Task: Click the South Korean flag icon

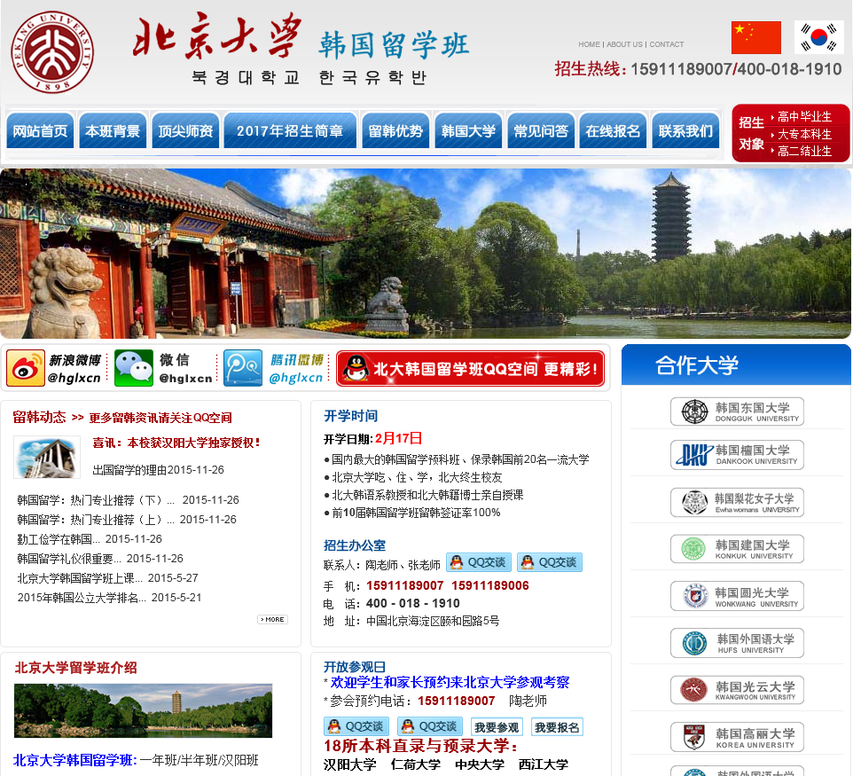Action: click(x=818, y=37)
